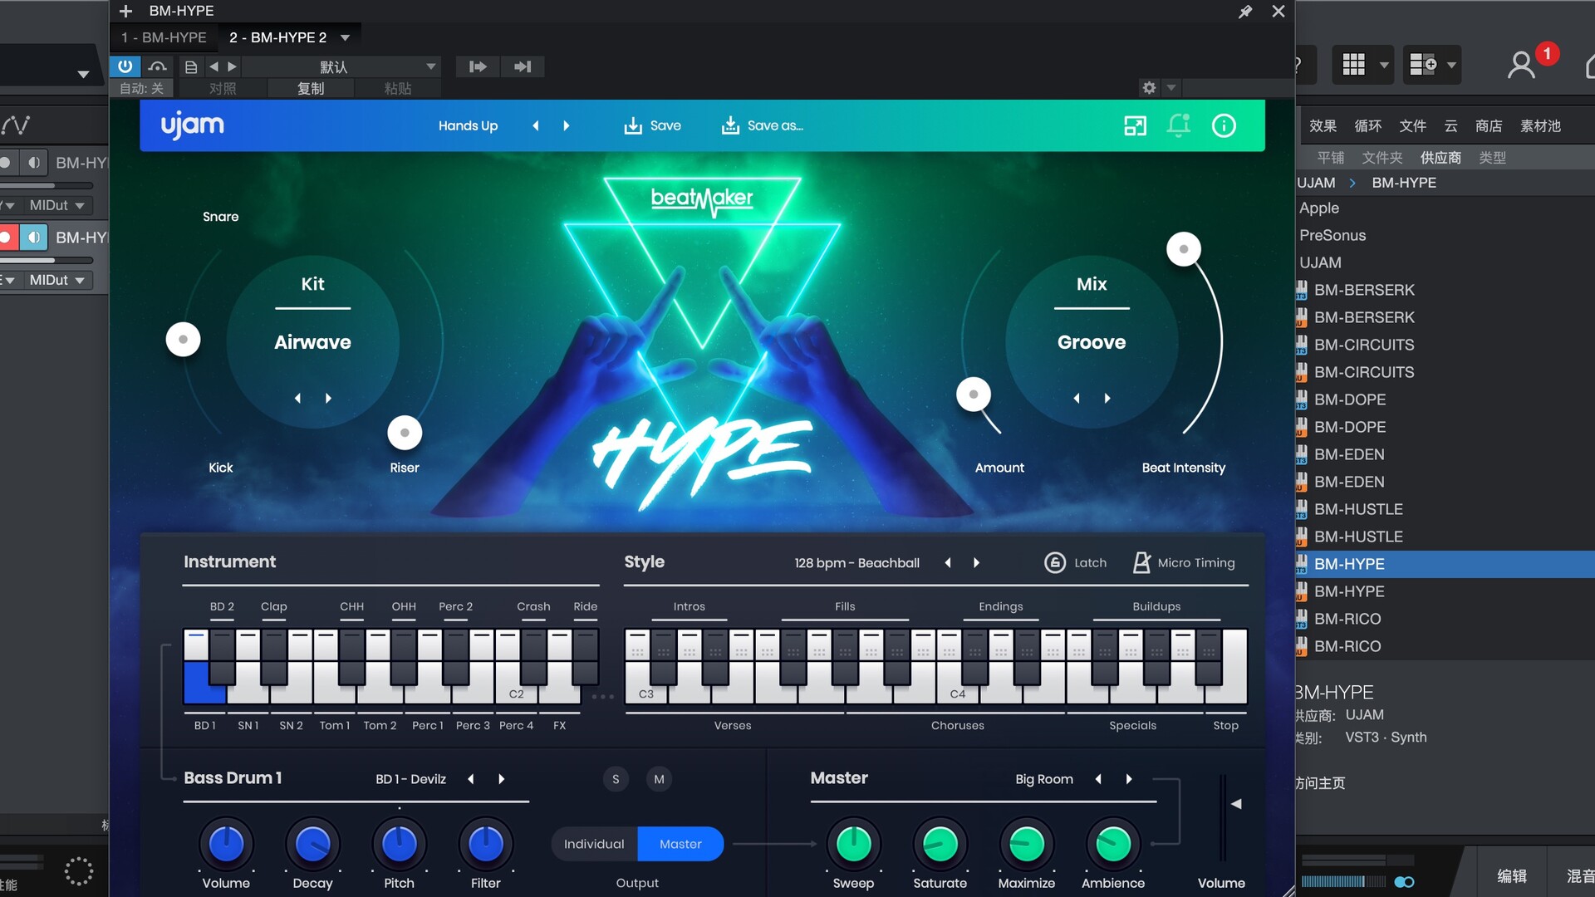Open the ujam info icon
1595x897 pixels.
click(1224, 125)
